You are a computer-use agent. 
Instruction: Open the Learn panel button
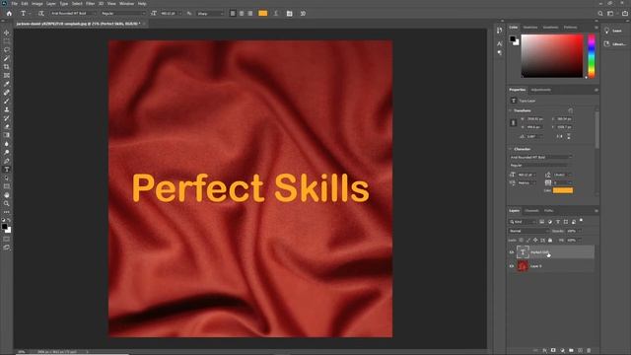[612, 31]
